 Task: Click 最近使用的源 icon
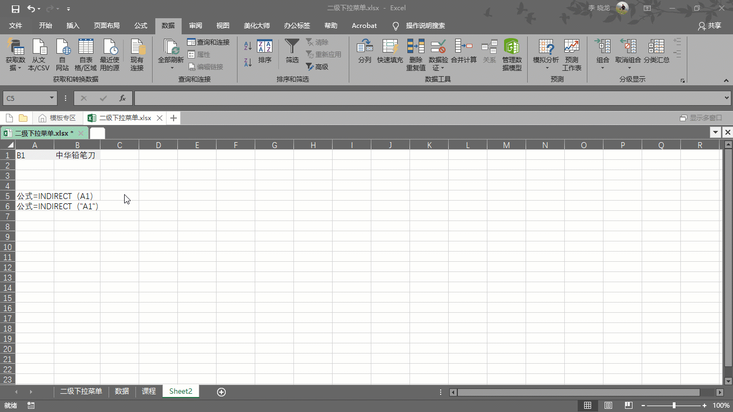pyautogui.click(x=110, y=47)
